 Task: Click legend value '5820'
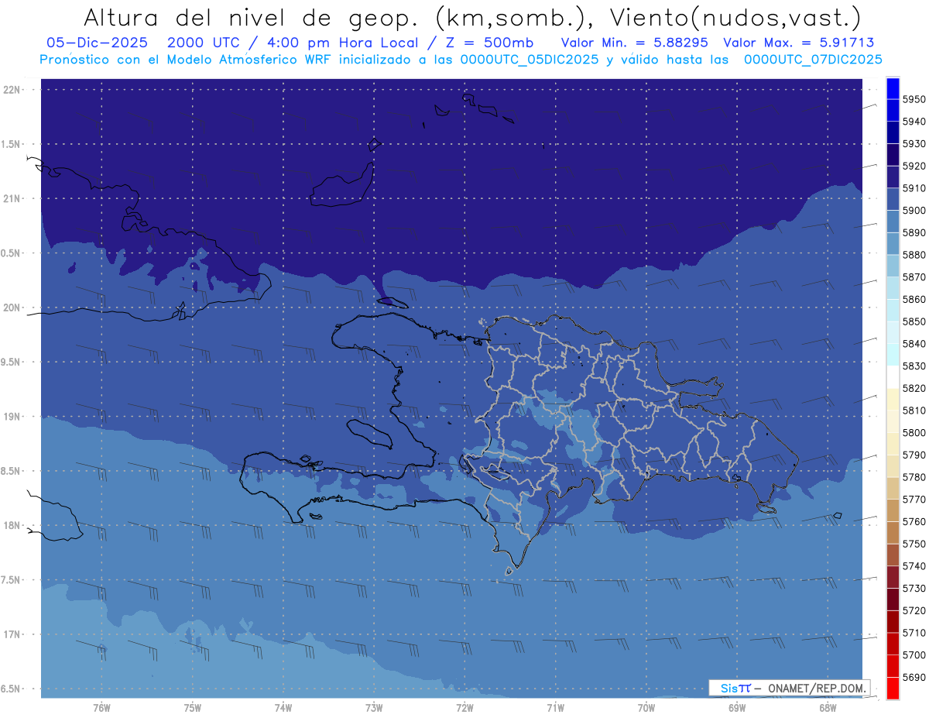914,388
